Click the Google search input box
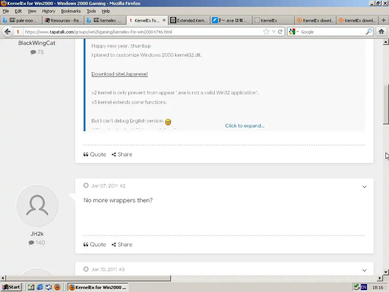 coord(332,32)
